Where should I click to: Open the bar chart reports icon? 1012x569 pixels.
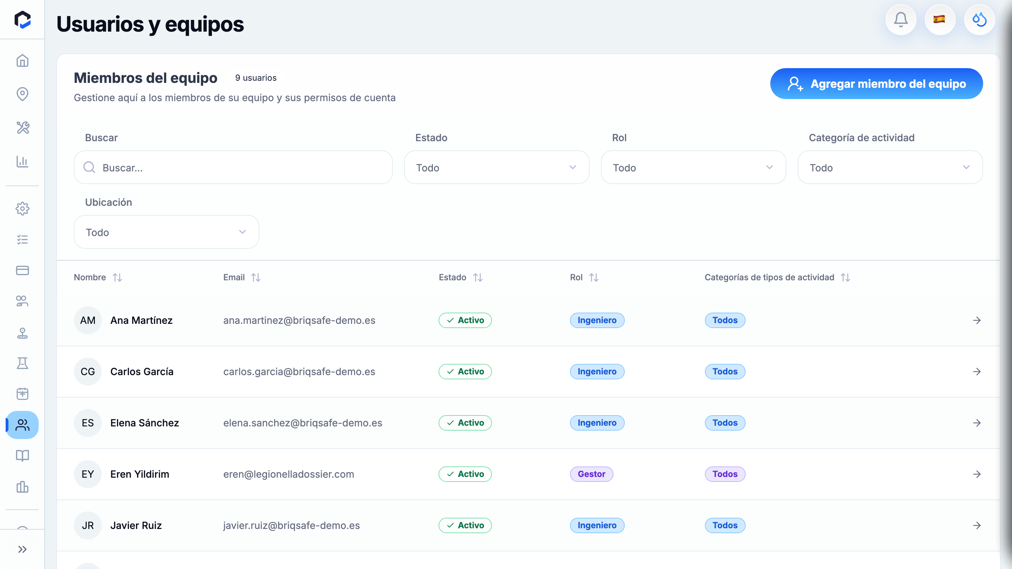[x=22, y=162]
